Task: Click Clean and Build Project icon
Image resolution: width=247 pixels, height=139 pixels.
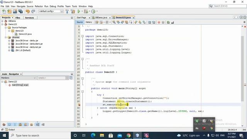Action: pos(73,11)
